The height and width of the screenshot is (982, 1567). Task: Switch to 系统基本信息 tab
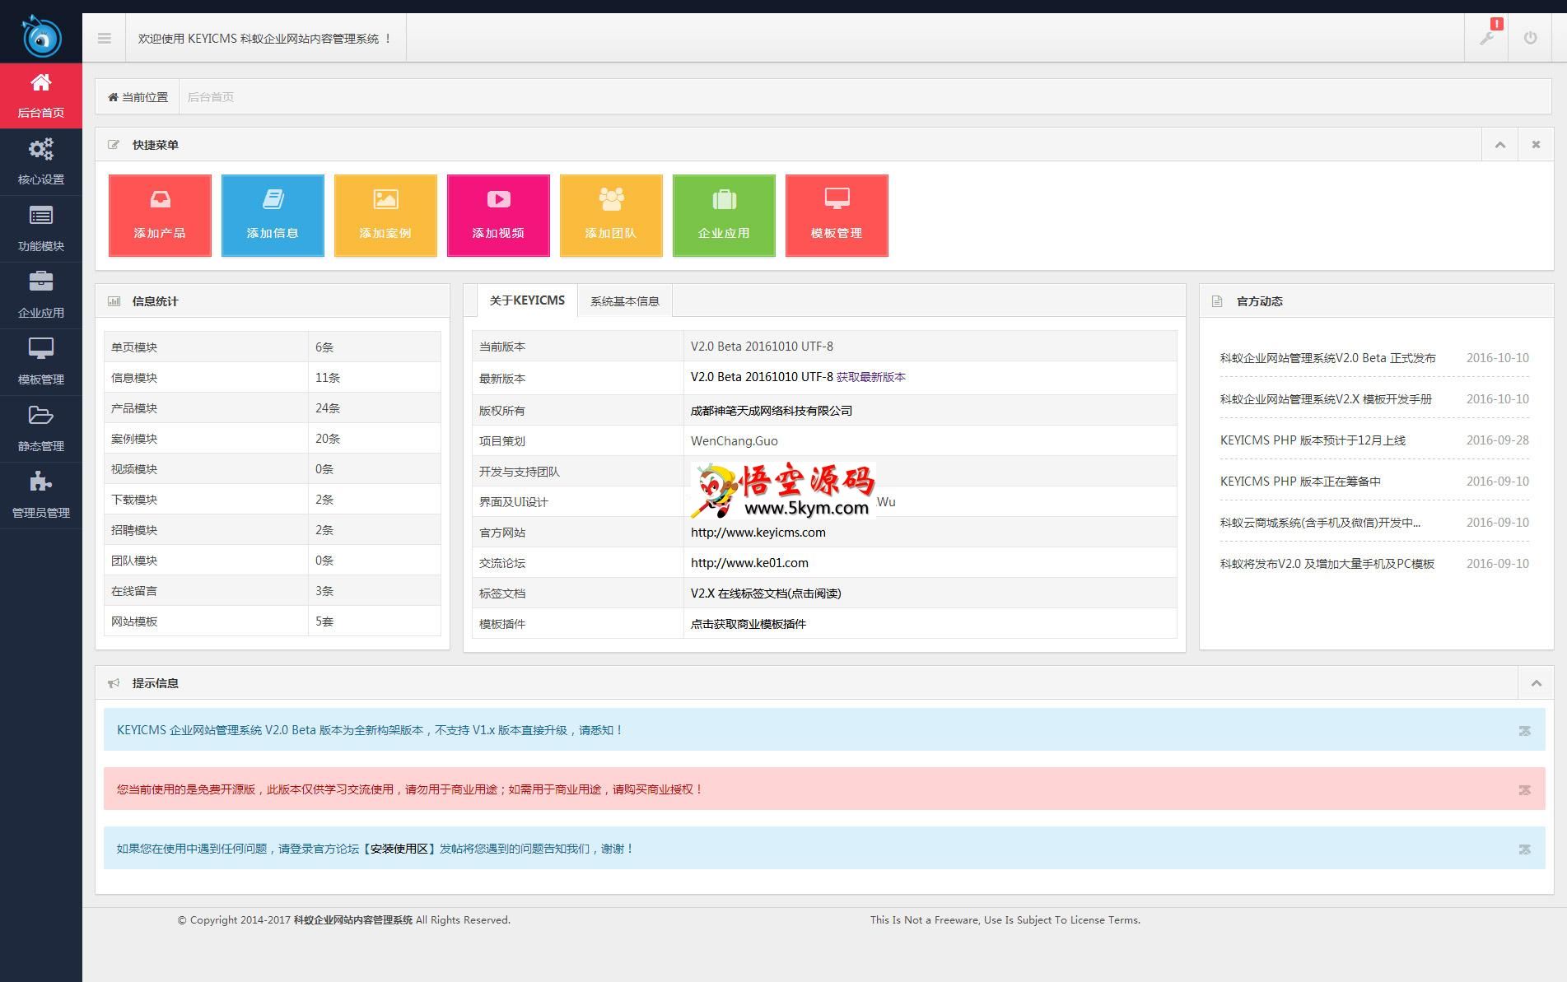[625, 301]
